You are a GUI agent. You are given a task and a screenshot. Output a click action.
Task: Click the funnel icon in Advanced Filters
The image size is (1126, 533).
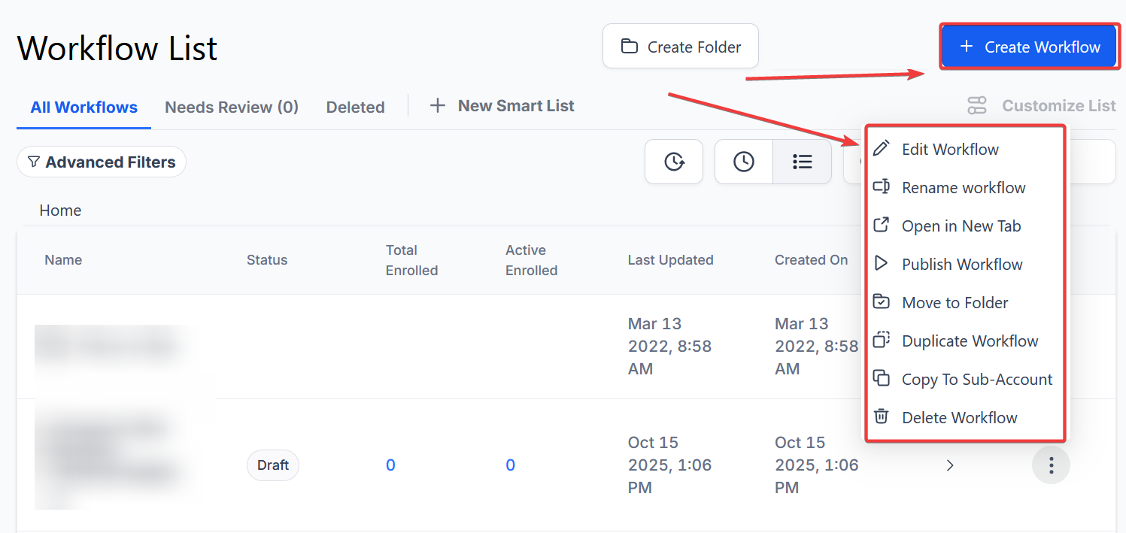[x=34, y=162]
